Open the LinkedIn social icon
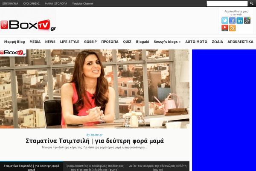Image resolution: width=256 pixels, height=171 pixels. coord(240,21)
